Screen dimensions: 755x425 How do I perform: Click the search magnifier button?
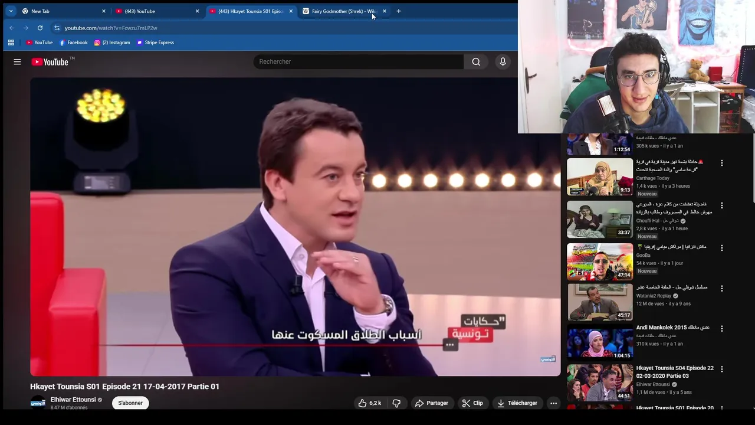click(476, 61)
